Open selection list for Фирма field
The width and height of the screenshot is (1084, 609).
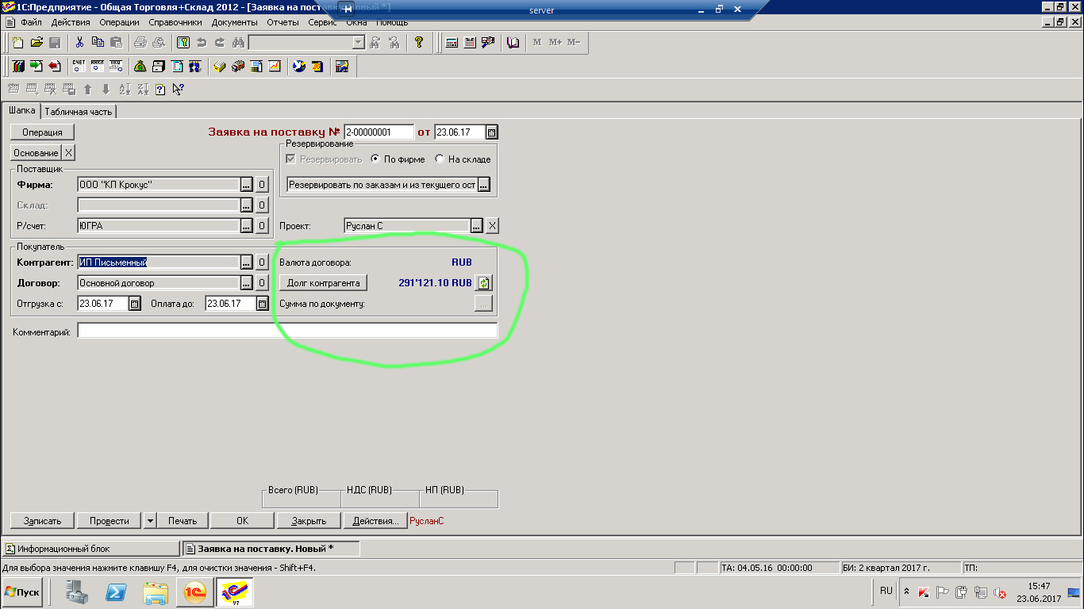point(246,185)
